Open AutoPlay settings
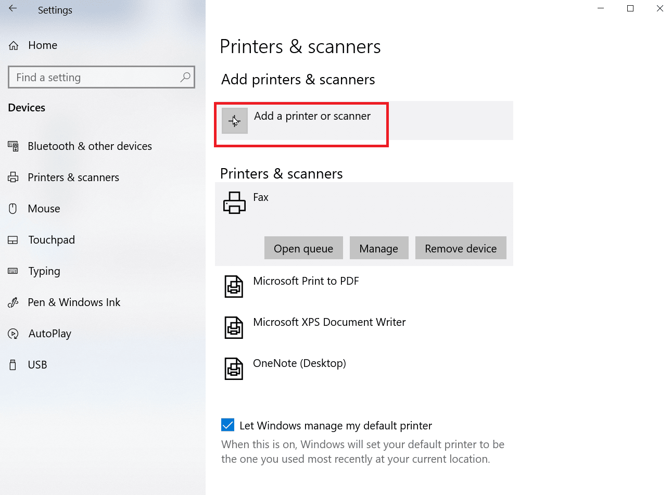This screenshot has height=495, width=672. pos(50,334)
